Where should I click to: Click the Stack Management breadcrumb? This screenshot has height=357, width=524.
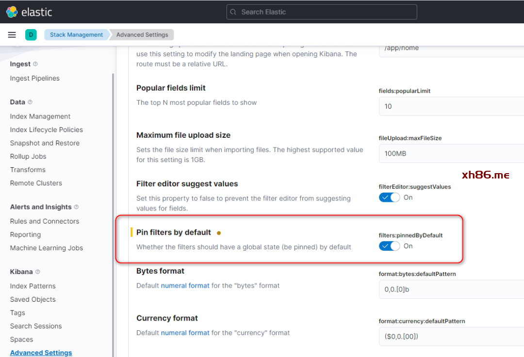(76, 35)
